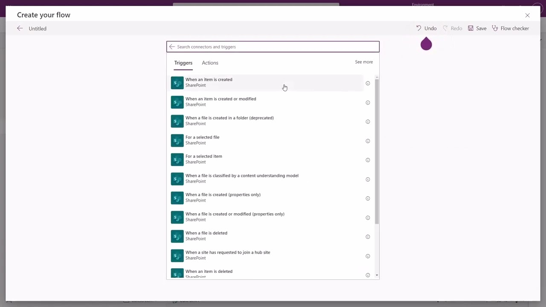Click SharePoint icon for 'When a file is created (properties only)'

pyautogui.click(x=177, y=198)
